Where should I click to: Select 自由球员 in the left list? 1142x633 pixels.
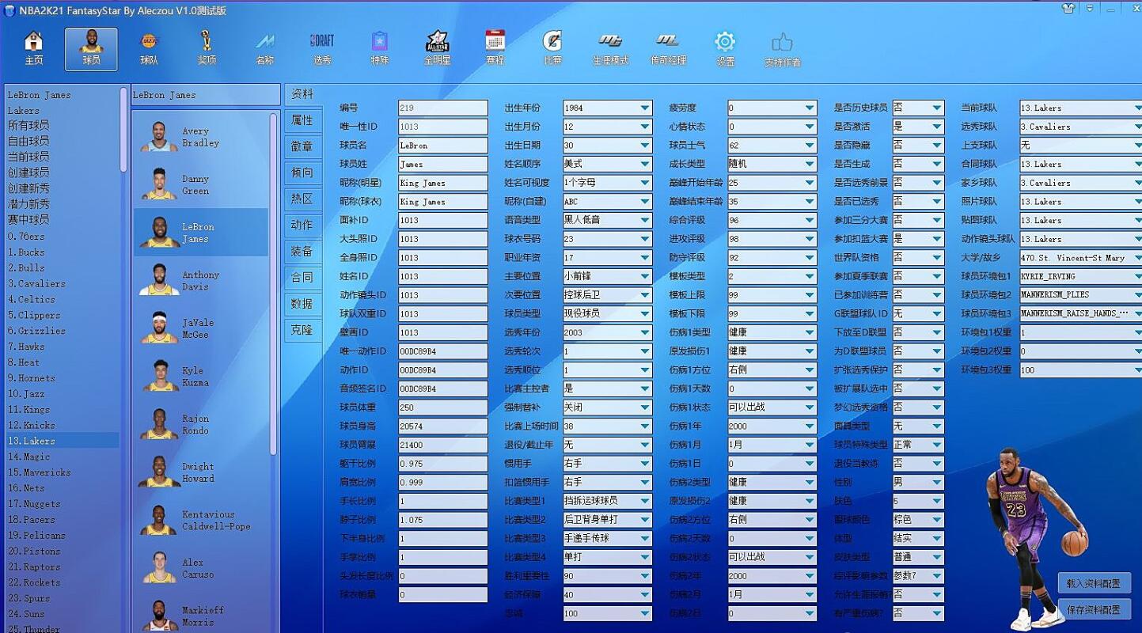[62, 141]
